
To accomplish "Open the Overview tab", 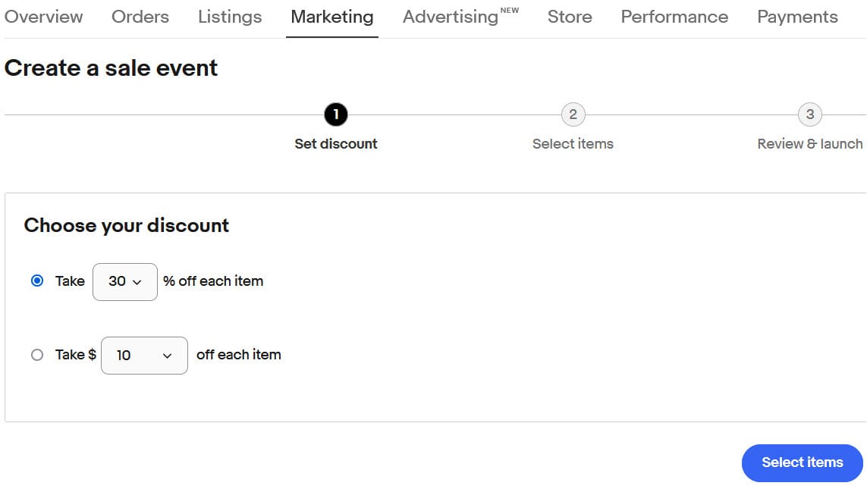I will tap(43, 17).
